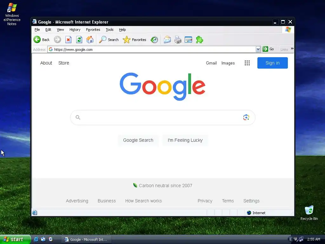Image resolution: width=325 pixels, height=244 pixels.
Task: Open the Help menu
Action: tap(122, 30)
